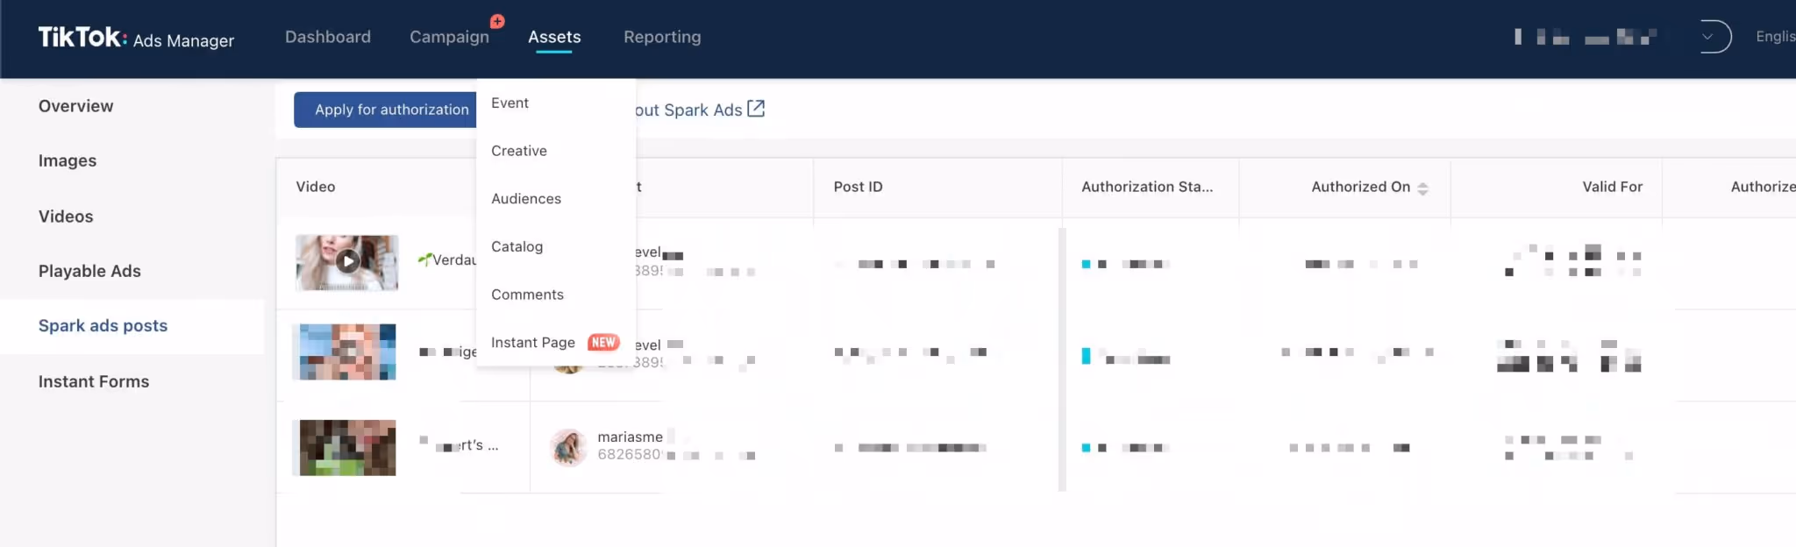Image resolution: width=1796 pixels, height=547 pixels.
Task: Select Instant Page in the Assets menu
Action: (x=532, y=342)
